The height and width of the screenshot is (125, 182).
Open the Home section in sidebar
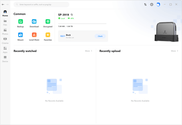pos(5,13)
